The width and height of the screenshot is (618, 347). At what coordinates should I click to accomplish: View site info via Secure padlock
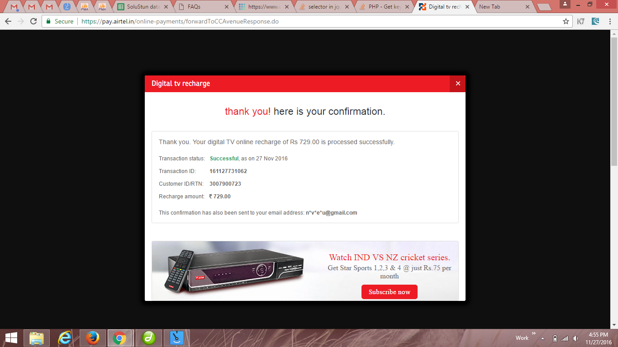pyautogui.click(x=60, y=21)
